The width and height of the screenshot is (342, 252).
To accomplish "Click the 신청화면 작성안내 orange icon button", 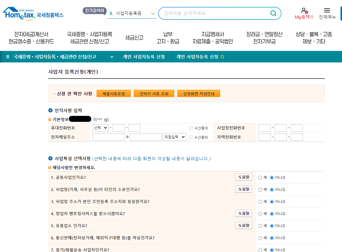I will (199, 93).
